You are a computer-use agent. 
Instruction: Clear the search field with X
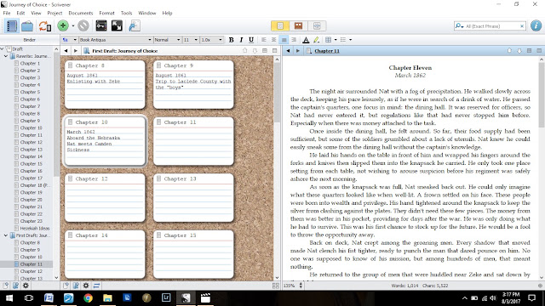522,26
